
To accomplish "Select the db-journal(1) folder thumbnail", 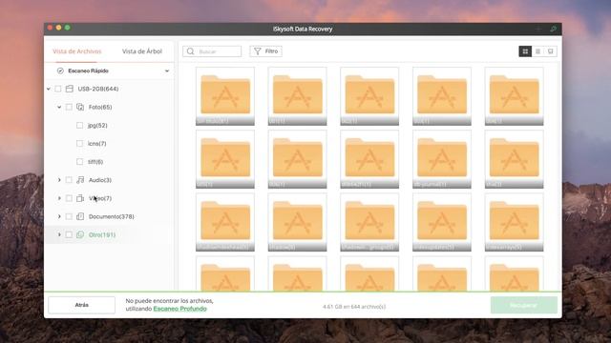I will pos(441,159).
